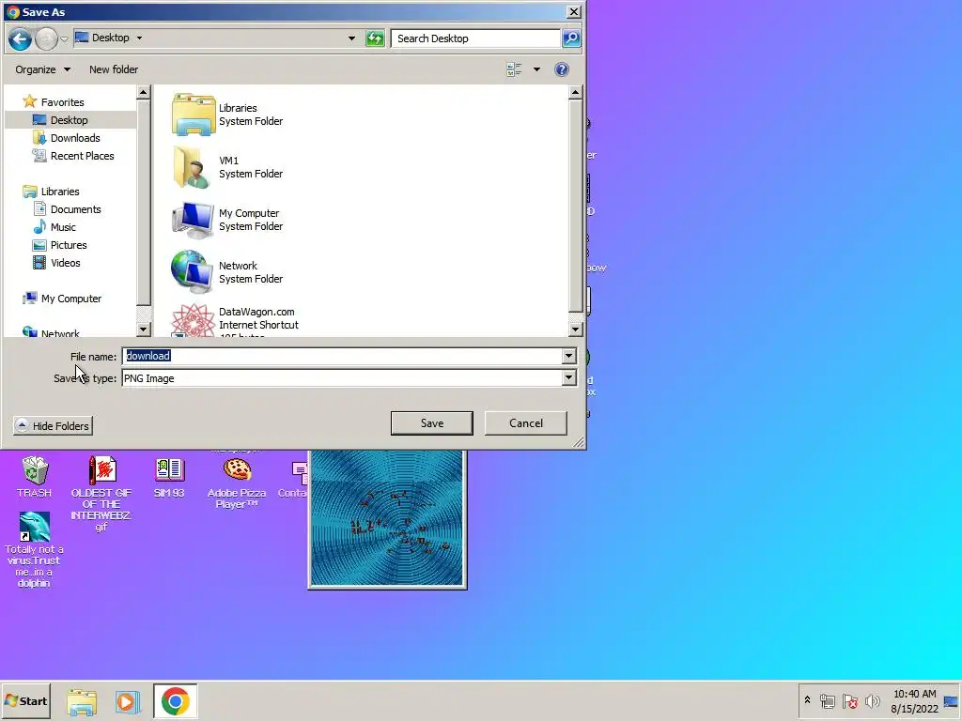The width and height of the screenshot is (962, 721).
Task: Click the greyed Forward navigation arrow
Action: pos(46,38)
